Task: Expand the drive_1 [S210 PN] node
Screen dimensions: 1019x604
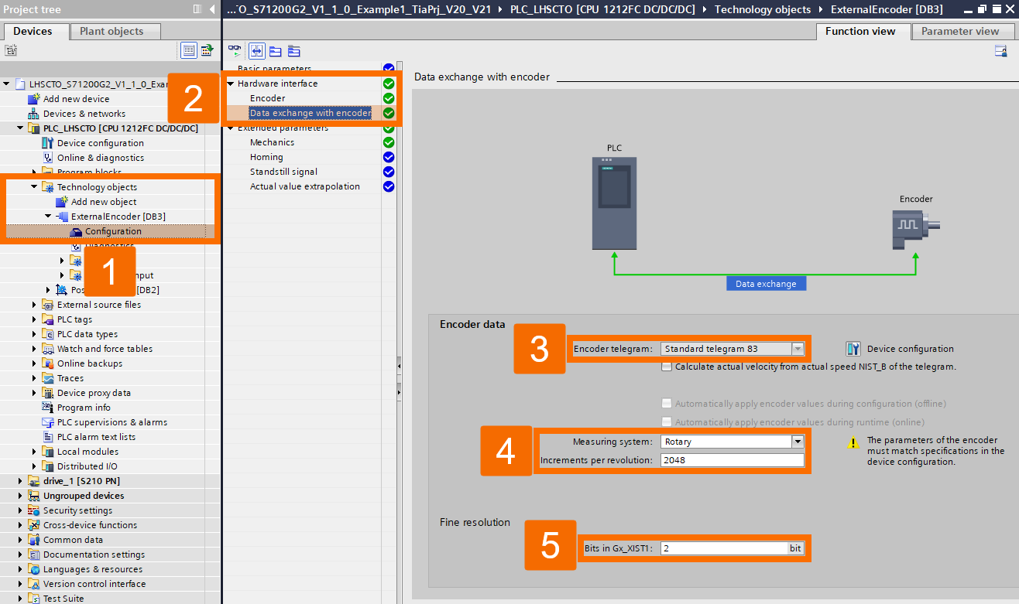Action: click(x=20, y=481)
